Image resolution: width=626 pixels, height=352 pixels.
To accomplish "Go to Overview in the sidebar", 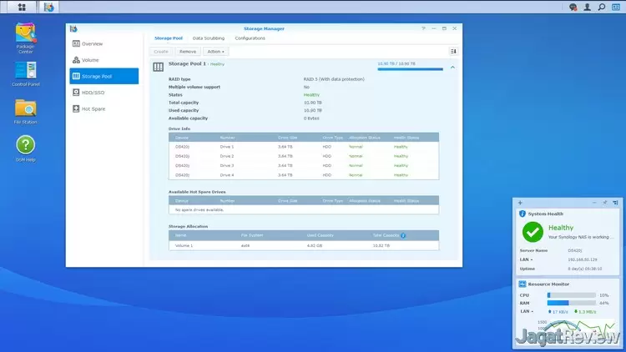I will [x=103, y=43].
